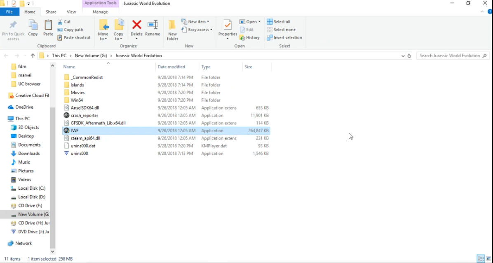
Task: Click the Refresh address bar button
Action: (409, 56)
